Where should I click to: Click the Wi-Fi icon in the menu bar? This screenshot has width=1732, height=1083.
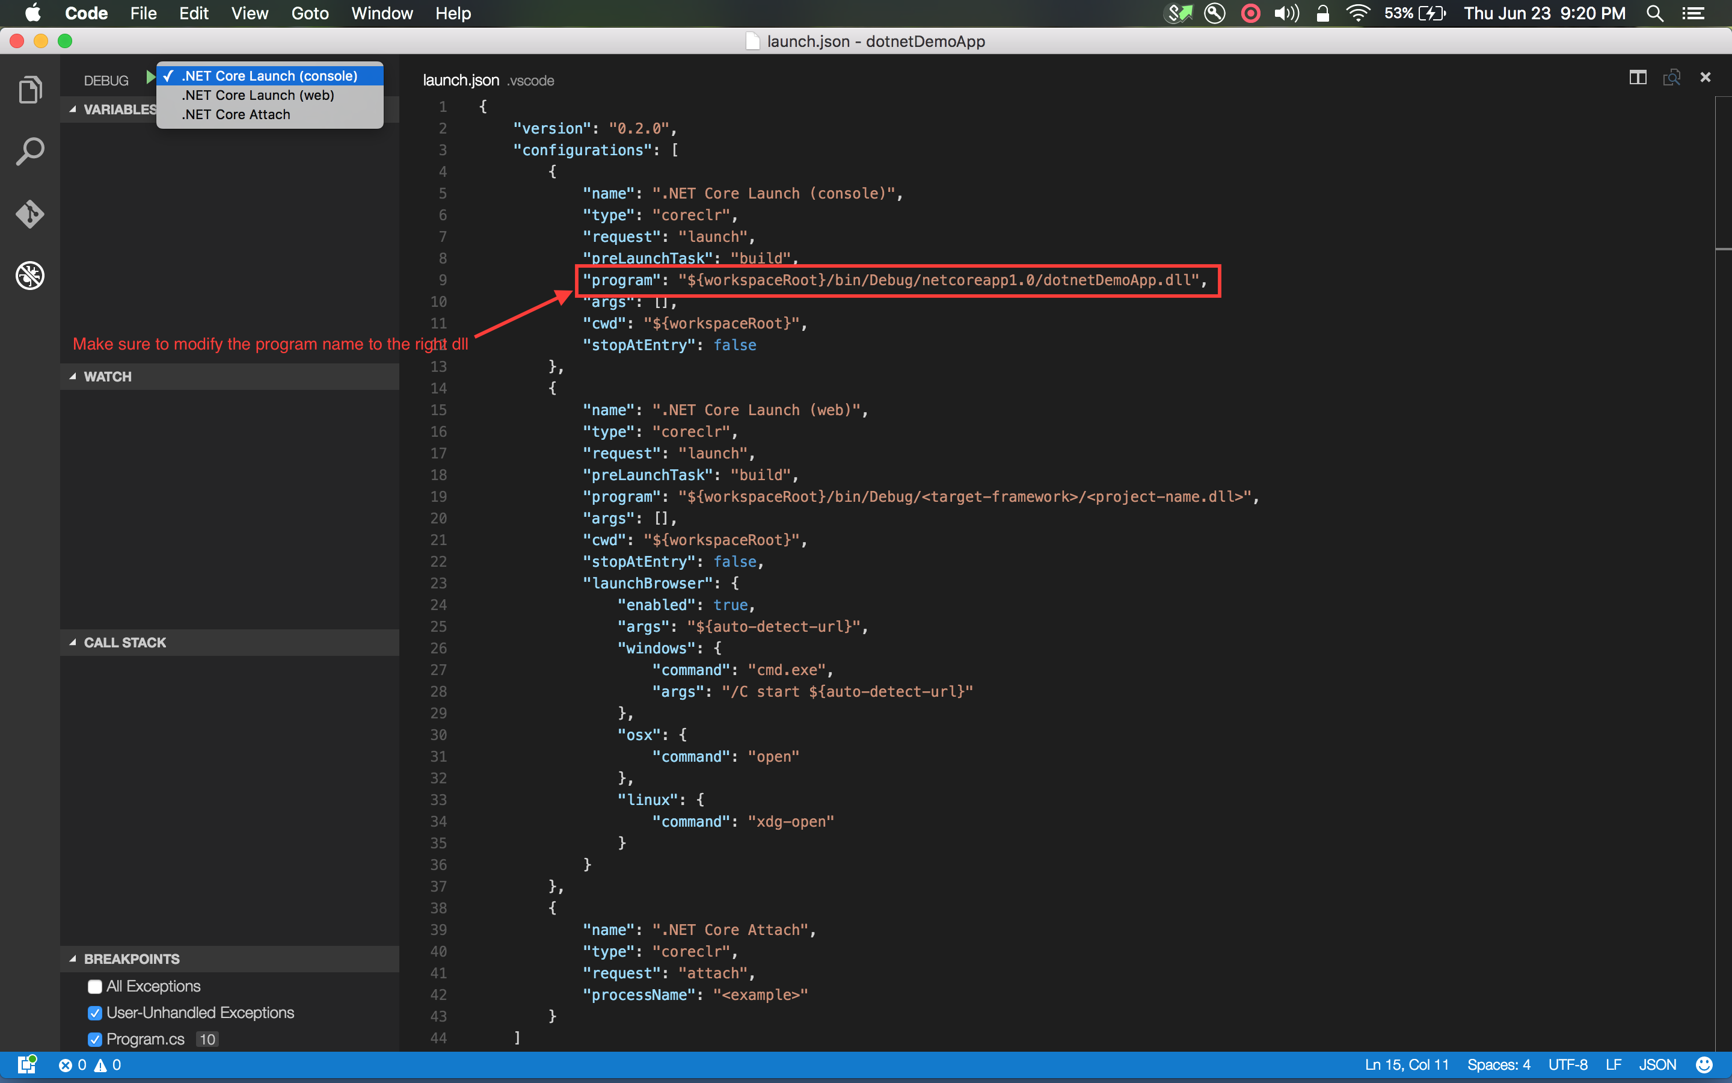point(1358,14)
